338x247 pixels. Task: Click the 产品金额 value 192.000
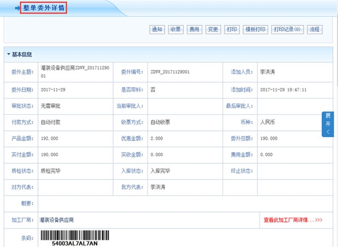[x=50, y=138]
